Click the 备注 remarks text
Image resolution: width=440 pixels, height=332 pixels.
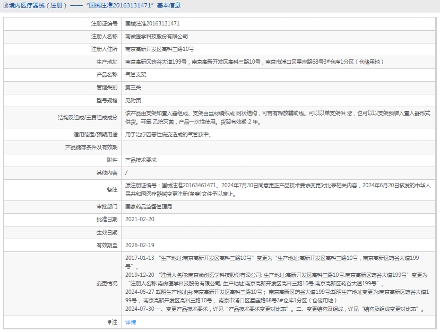[277, 189]
